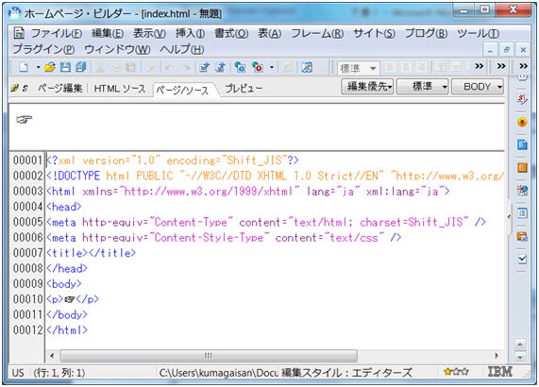Open the dropdown arrow next to red browser icon
Image resolution: width=539 pixels, height=387 pixels.
point(272,67)
